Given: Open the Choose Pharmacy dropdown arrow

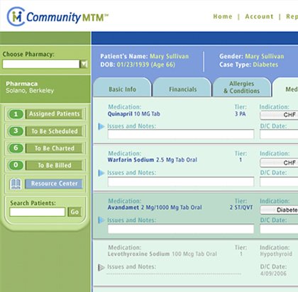Looking at the screenshot, I should [84, 64].
